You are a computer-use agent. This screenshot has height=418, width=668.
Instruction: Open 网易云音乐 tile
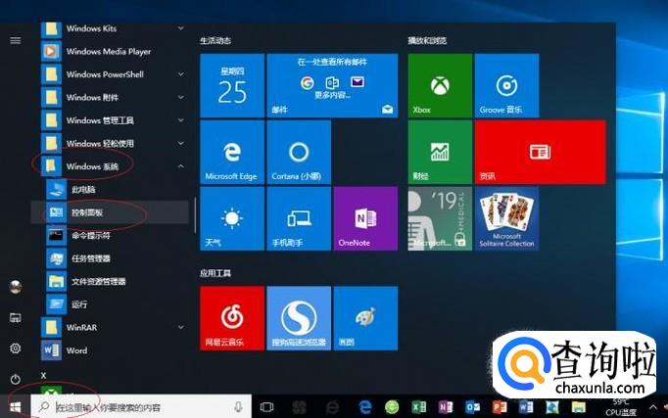click(x=231, y=318)
